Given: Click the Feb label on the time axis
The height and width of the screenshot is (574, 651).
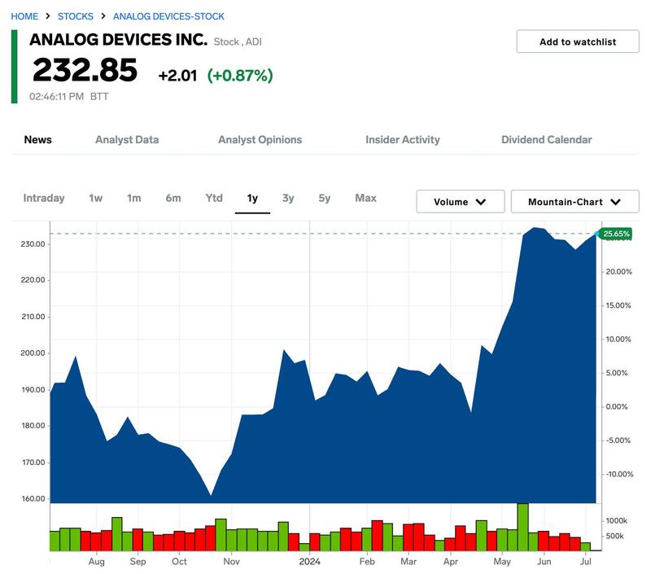Looking at the screenshot, I should pyautogui.click(x=367, y=562).
